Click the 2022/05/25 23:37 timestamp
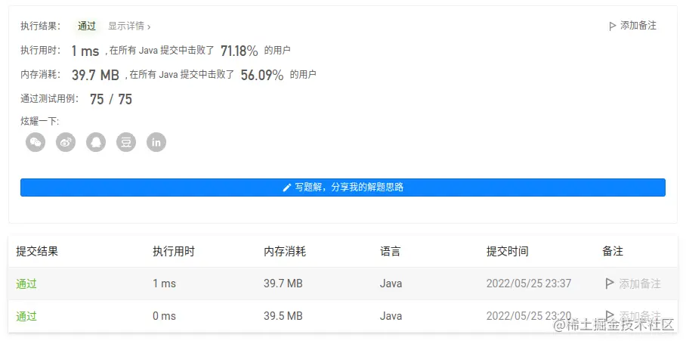The image size is (686, 344). pyautogui.click(x=529, y=284)
